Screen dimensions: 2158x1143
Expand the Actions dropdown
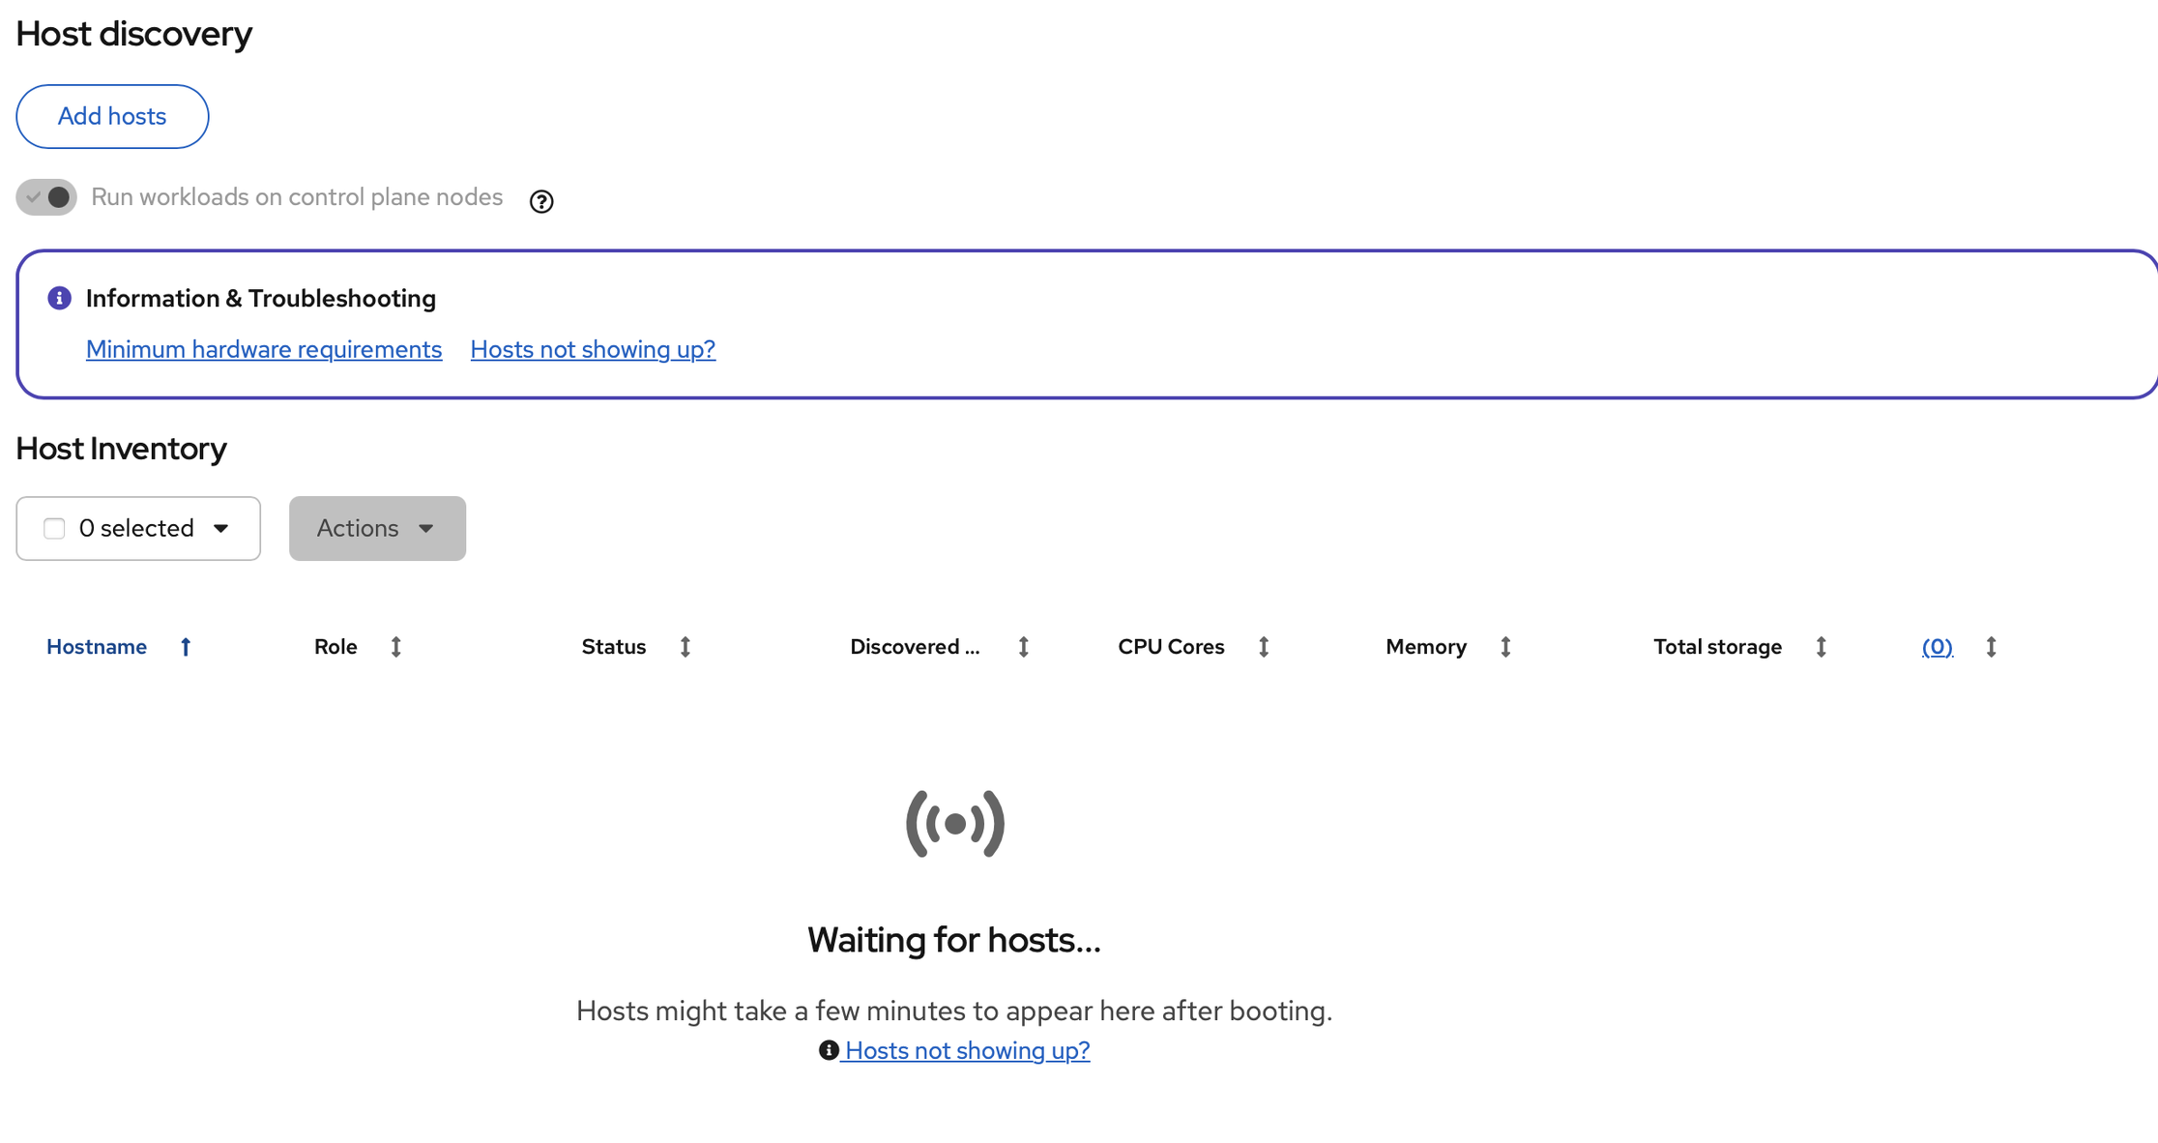click(377, 528)
